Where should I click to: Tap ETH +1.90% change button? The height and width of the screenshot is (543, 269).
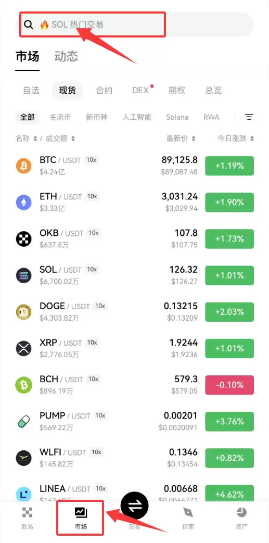(x=229, y=202)
